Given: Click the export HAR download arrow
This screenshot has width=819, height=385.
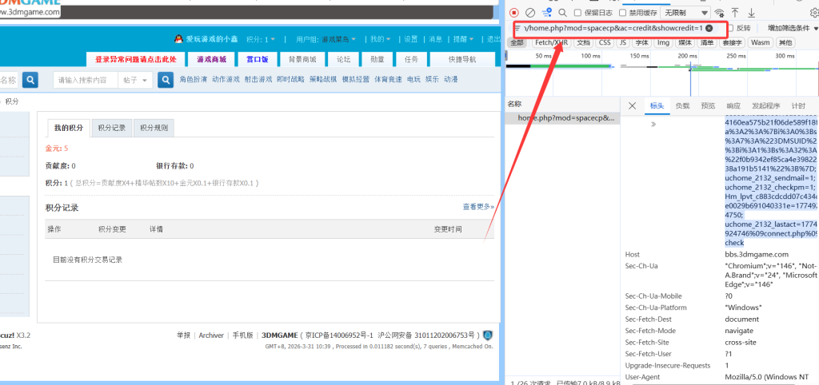Looking at the screenshot, I should click(x=751, y=13).
